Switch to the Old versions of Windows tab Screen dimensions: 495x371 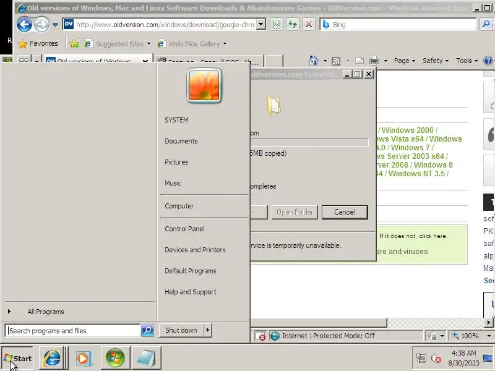coord(93,60)
